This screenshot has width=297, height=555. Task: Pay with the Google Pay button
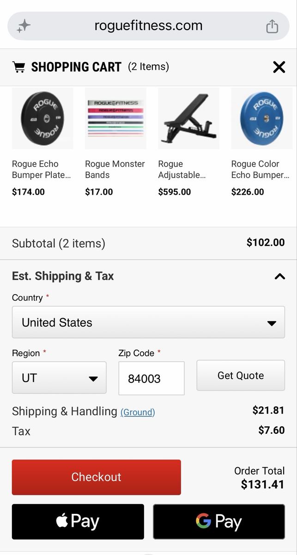[x=219, y=522]
